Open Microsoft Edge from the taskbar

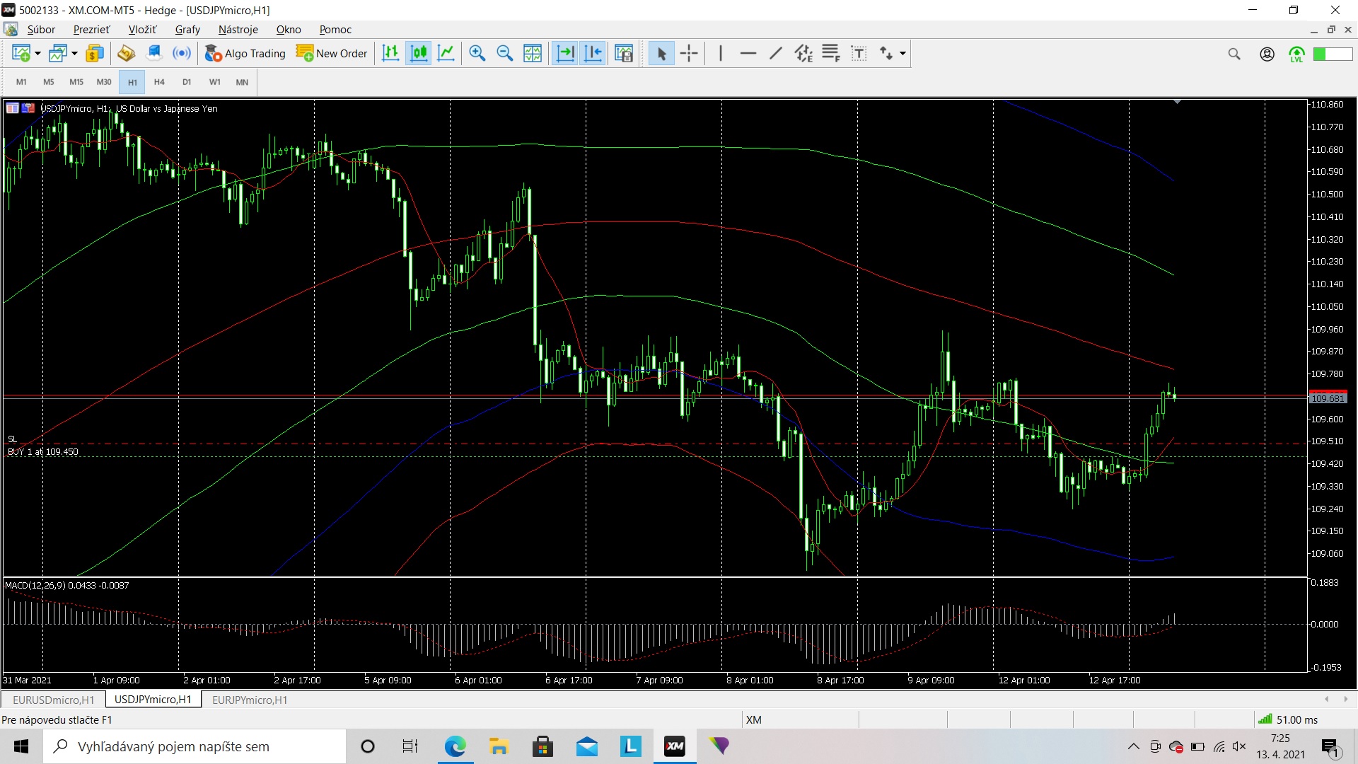(455, 746)
